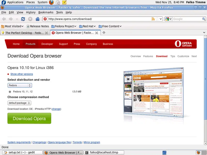Click the Google search engine icon
Screen dimensions: 207x155
167,19
